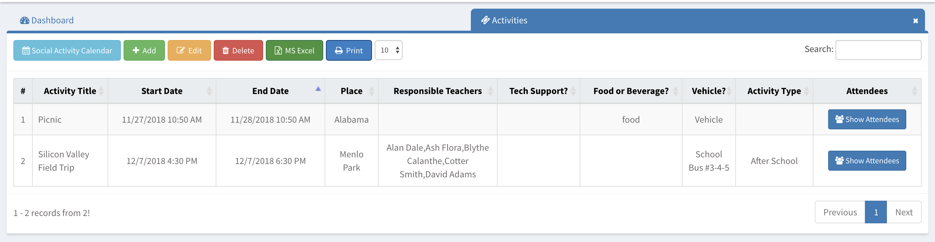The width and height of the screenshot is (935, 242).
Task: Switch to the Dashboard tab
Action: [x=47, y=20]
